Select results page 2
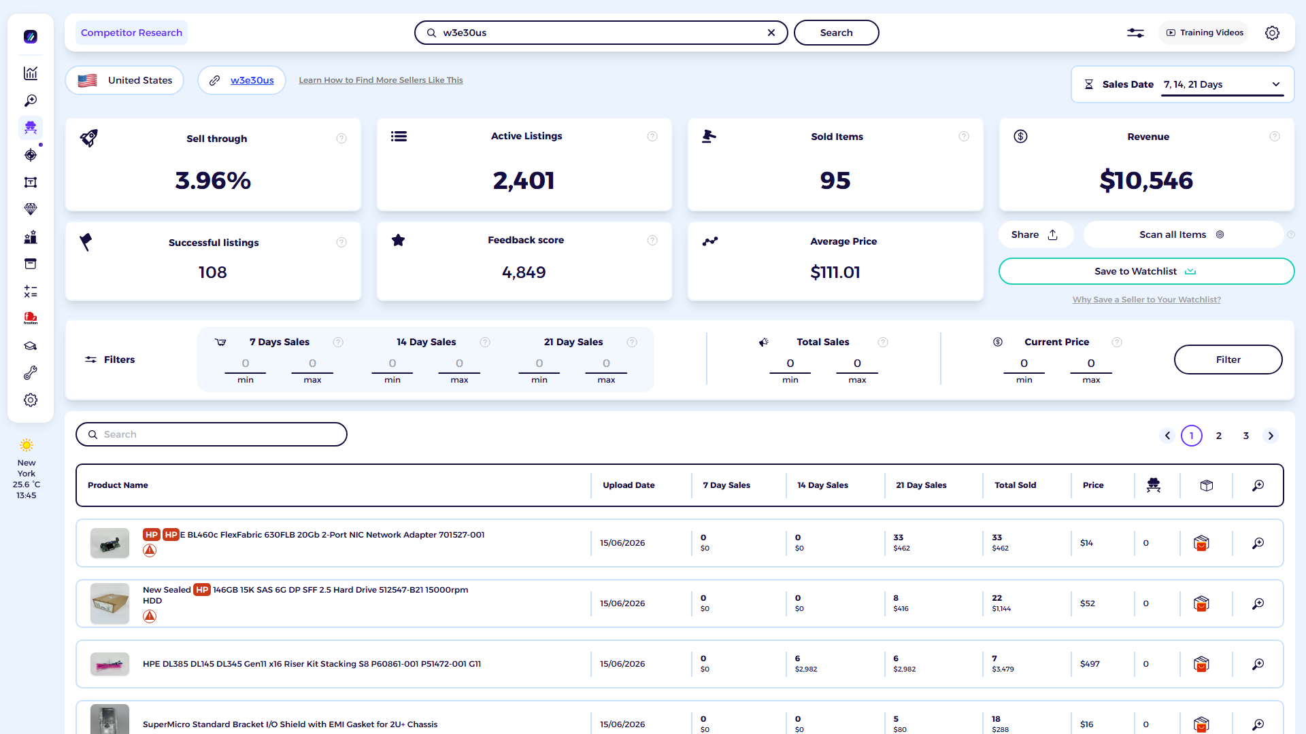1306x734 pixels. click(1219, 436)
